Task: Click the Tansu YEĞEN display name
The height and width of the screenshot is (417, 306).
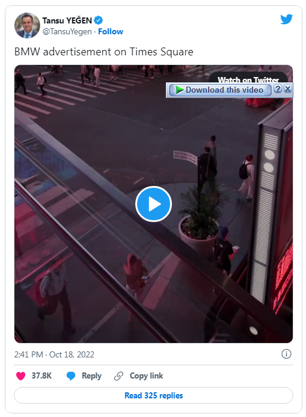Action: pos(67,20)
